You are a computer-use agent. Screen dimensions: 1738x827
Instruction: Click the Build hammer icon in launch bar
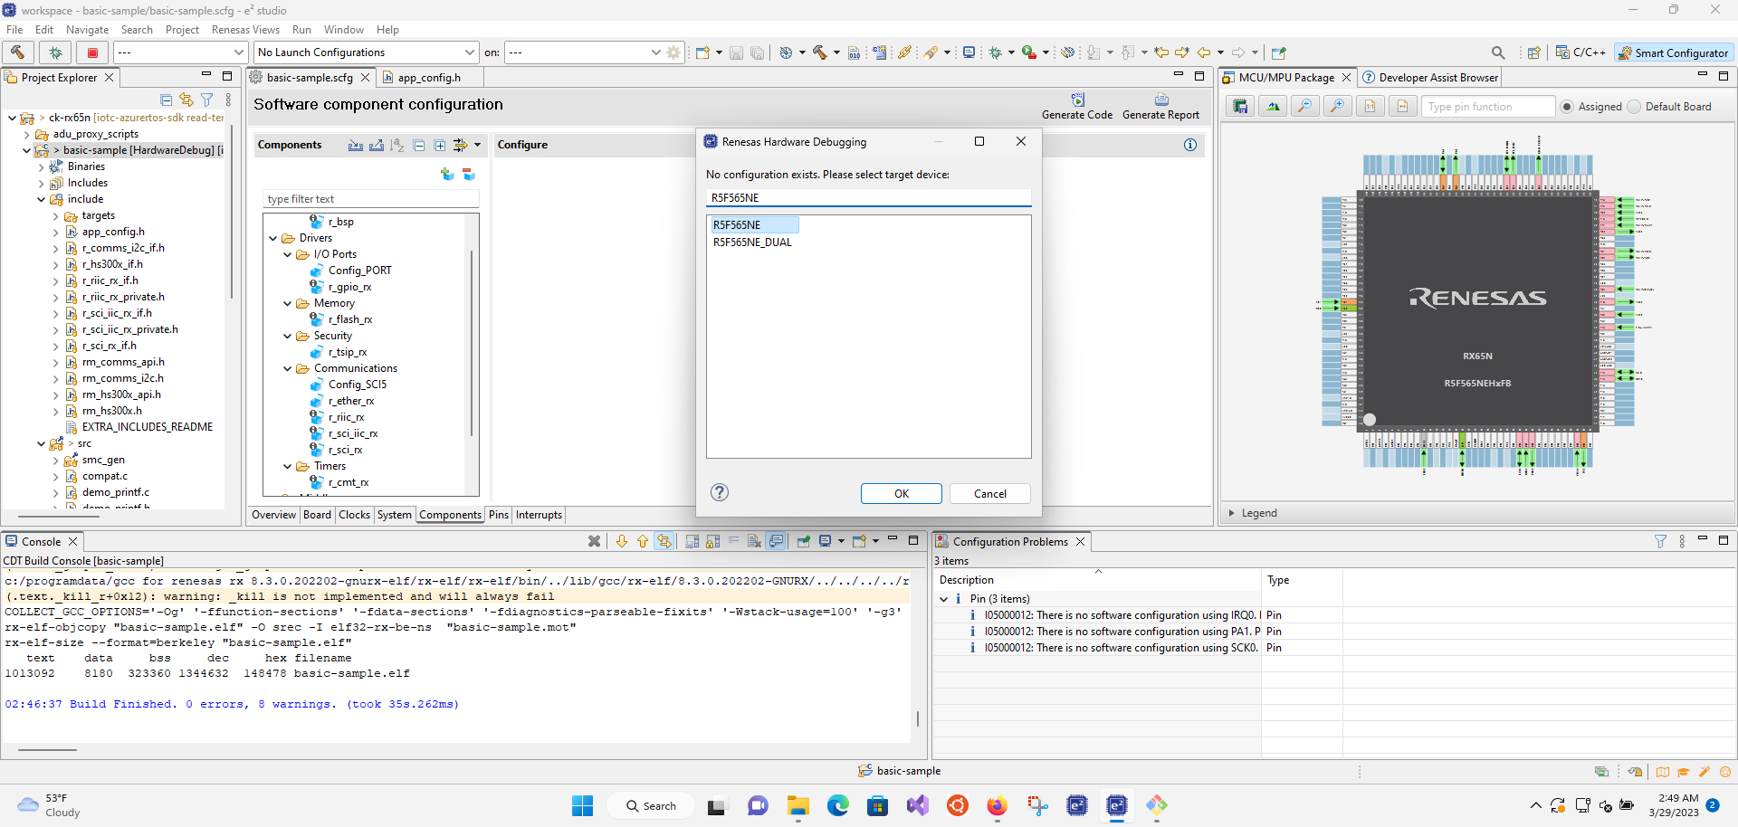18,52
